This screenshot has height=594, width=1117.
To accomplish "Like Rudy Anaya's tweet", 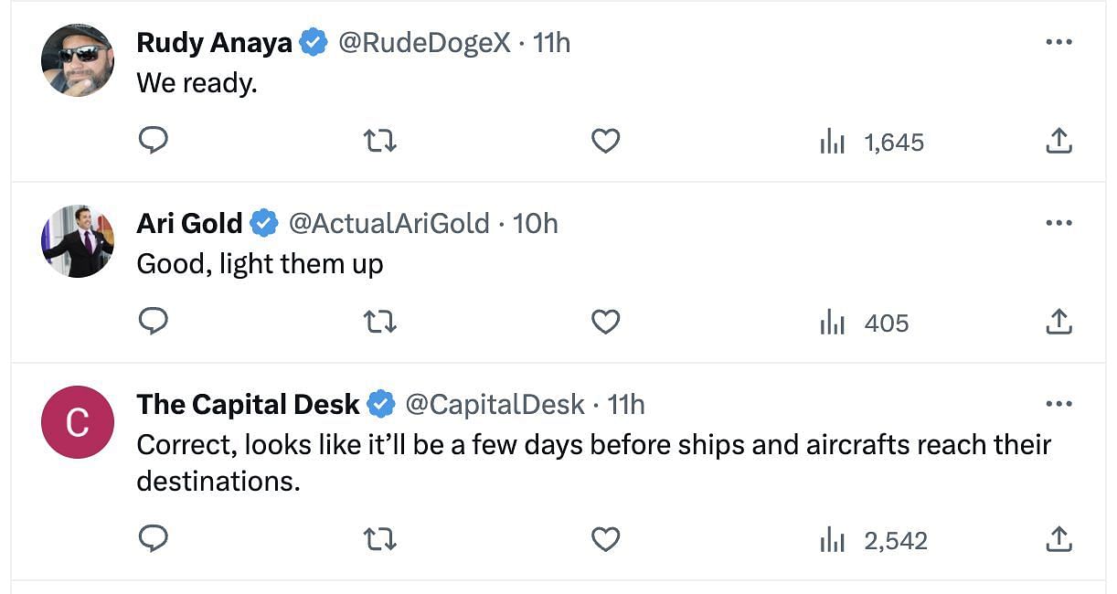I will [605, 141].
